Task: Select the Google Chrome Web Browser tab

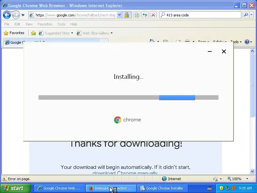Action: click(x=51, y=42)
